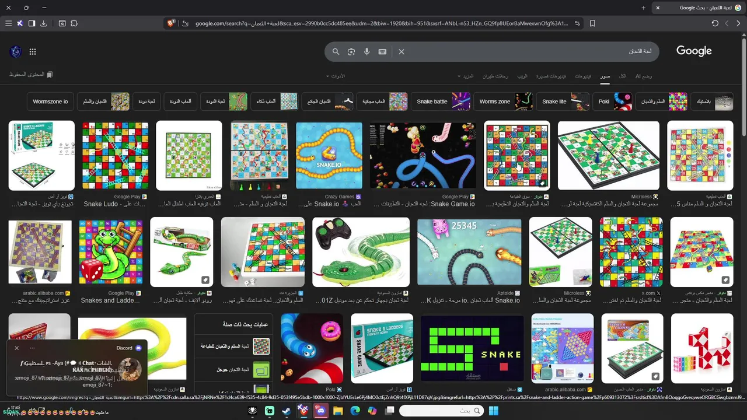Open the SNAKE.IO Crazy Games image result
The height and width of the screenshot is (420, 747).
coord(329,156)
